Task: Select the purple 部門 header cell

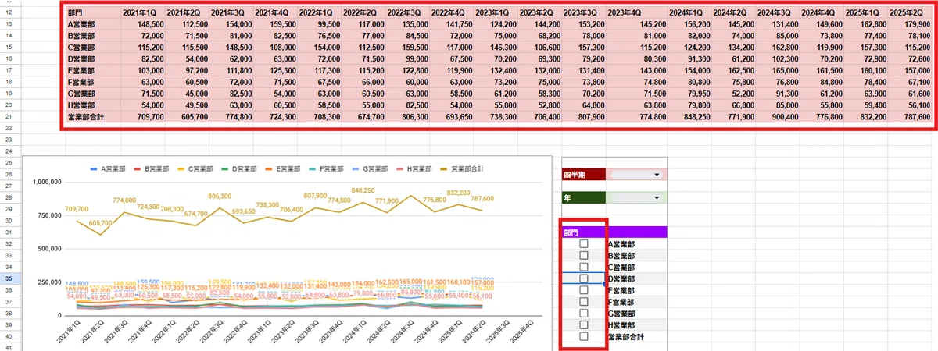Action: (584, 232)
